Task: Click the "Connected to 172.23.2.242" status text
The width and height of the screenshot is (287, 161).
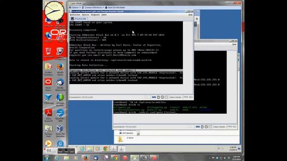Action: coord(81,97)
